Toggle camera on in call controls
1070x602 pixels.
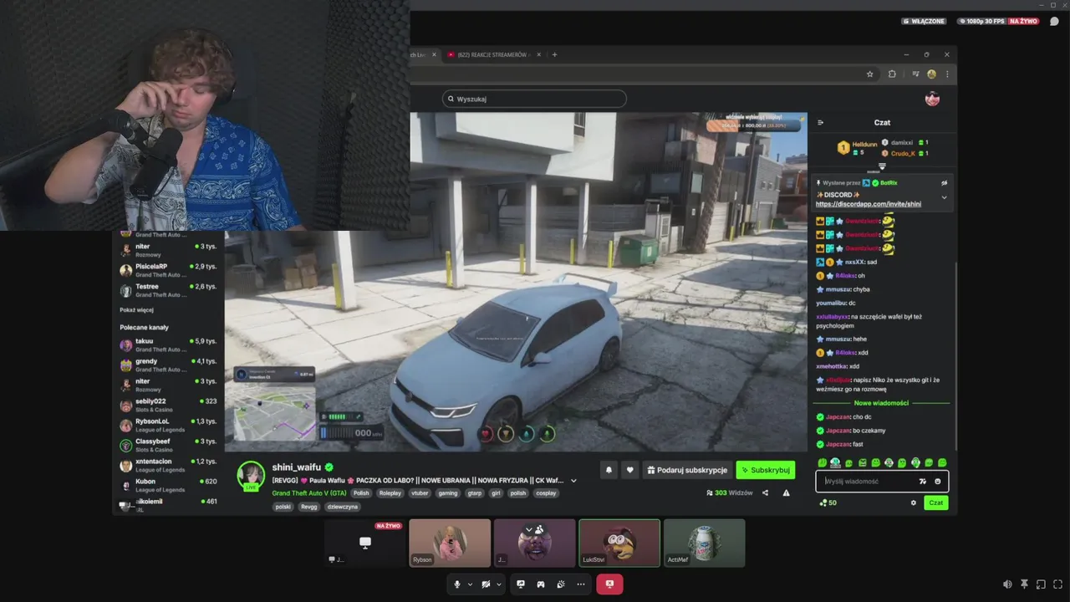[486, 584]
